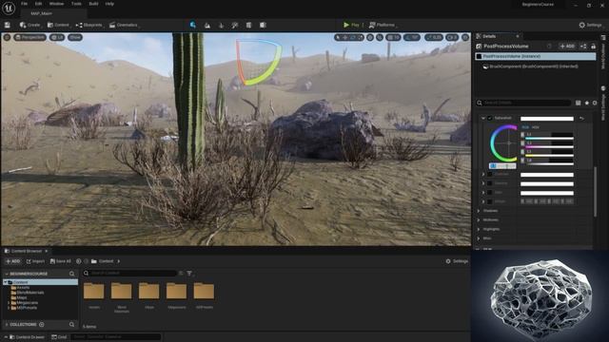Open the Show flags dropdown
This screenshot has height=342, width=609.
pos(75,37)
